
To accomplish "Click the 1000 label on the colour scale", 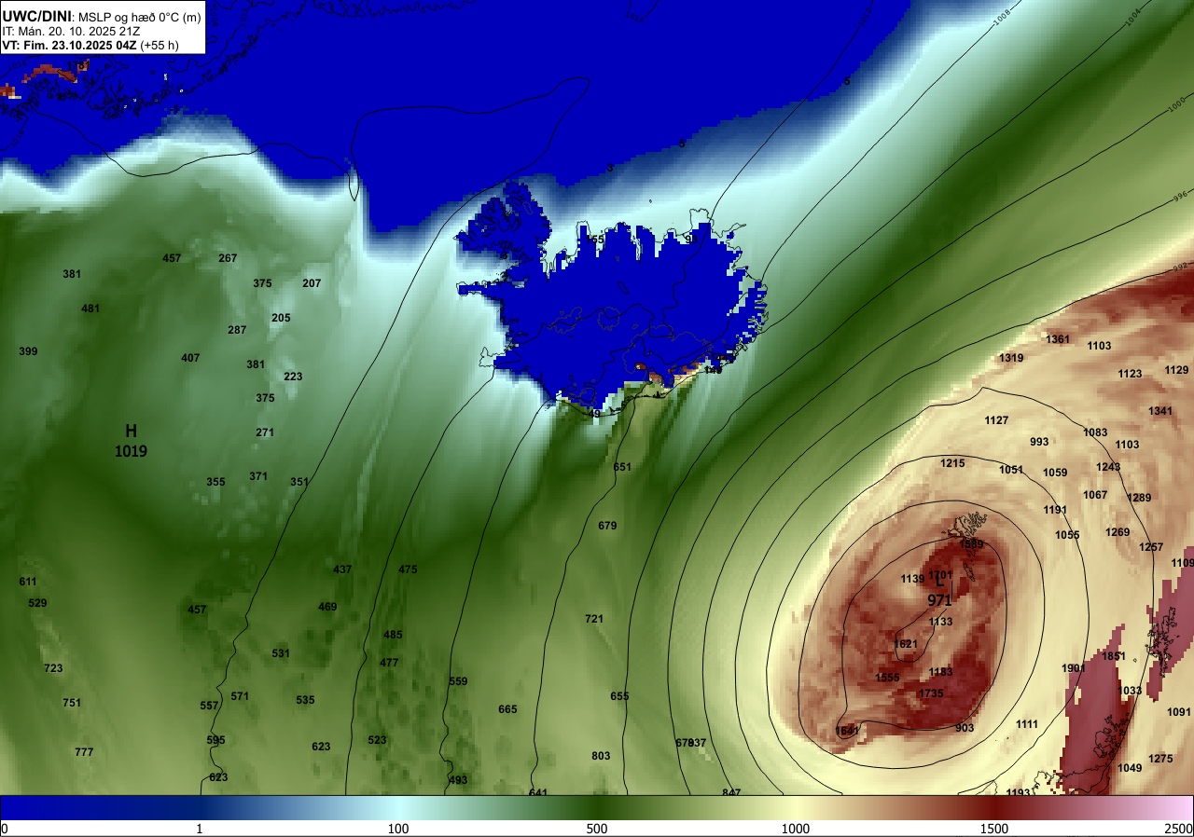I will pyautogui.click(x=796, y=829).
